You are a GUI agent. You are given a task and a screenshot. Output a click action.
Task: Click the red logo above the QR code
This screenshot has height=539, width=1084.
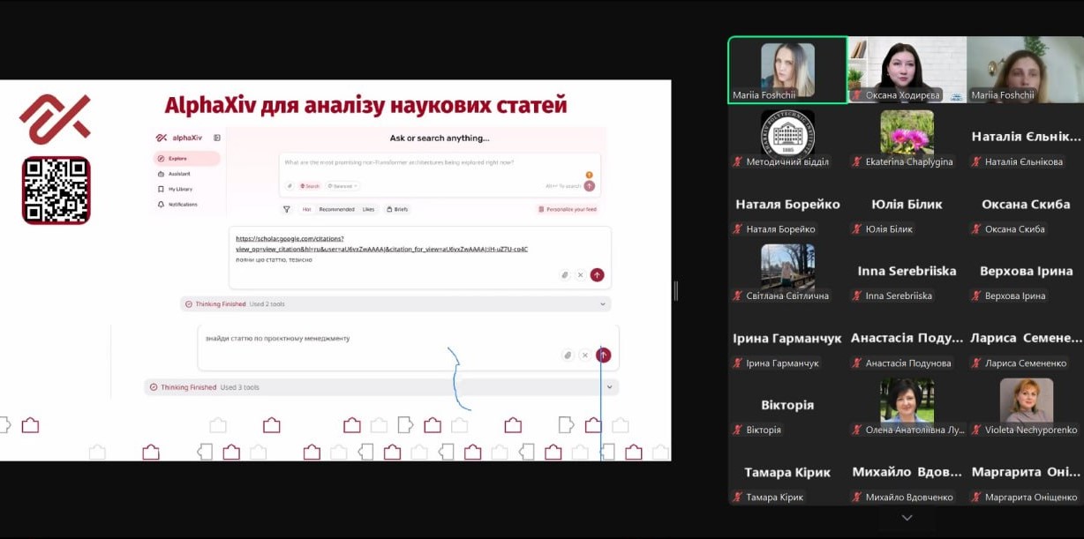pyautogui.click(x=55, y=119)
